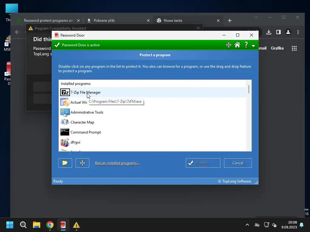Open notifications bell icon in tray

pyautogui.click(x=302, y=225)
